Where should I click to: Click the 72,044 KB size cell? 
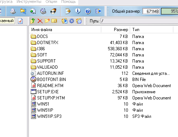click(x=119, y=55)
